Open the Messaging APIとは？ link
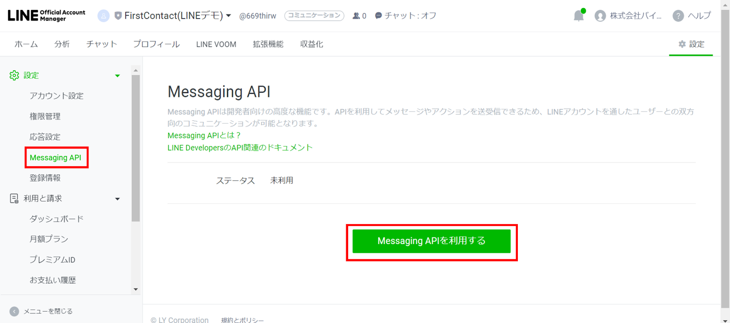 [x=204, y=135]
